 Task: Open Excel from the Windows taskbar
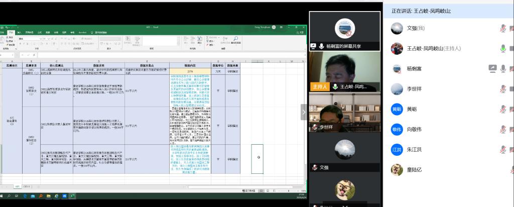click(x=72, y=196)
